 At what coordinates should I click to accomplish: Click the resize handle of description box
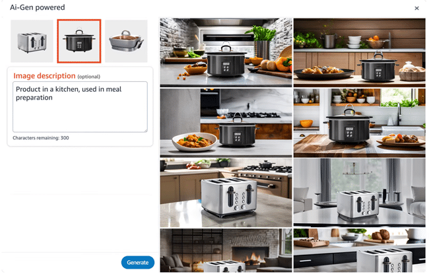[146, 131]
